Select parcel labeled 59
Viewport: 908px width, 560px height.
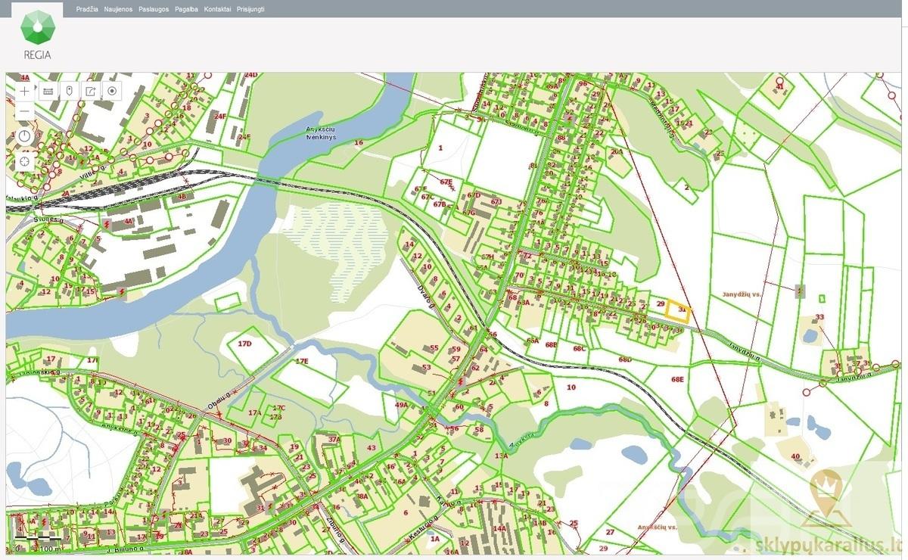[456, 349]
